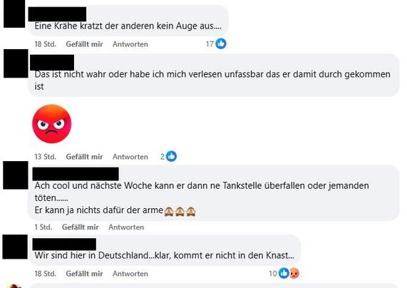The width and height of the screenshot is (407, 288).
Task: Click the large angry face sticker
Action: [x=51, y=124]
